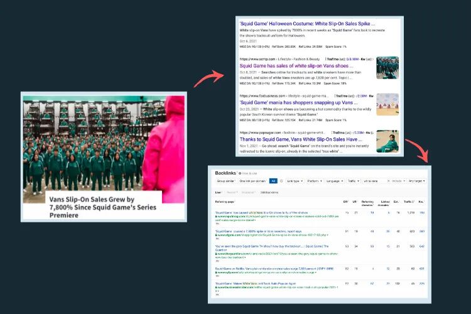Click the 'white vans' search filter field
The width and height of the screenshot is (471, 314).
coord(374,181)
